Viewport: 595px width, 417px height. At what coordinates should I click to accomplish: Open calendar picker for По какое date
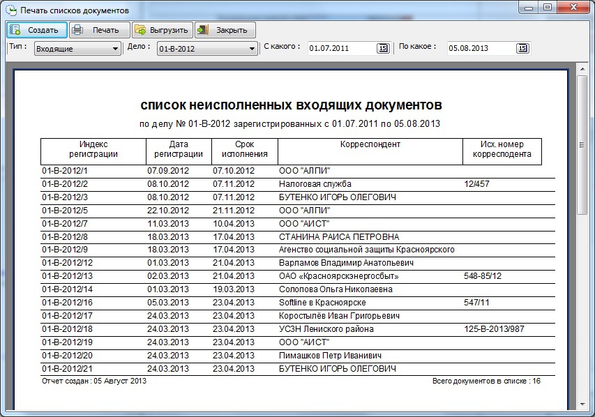pyautogui.click(x=522, y=48)
